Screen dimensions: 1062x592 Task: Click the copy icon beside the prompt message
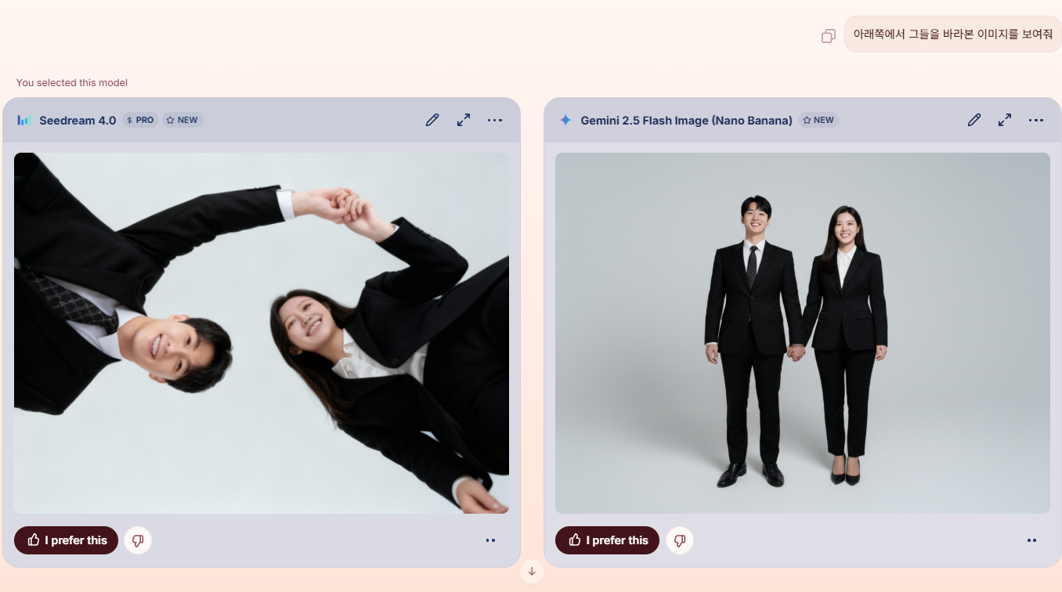pos(828,36)
